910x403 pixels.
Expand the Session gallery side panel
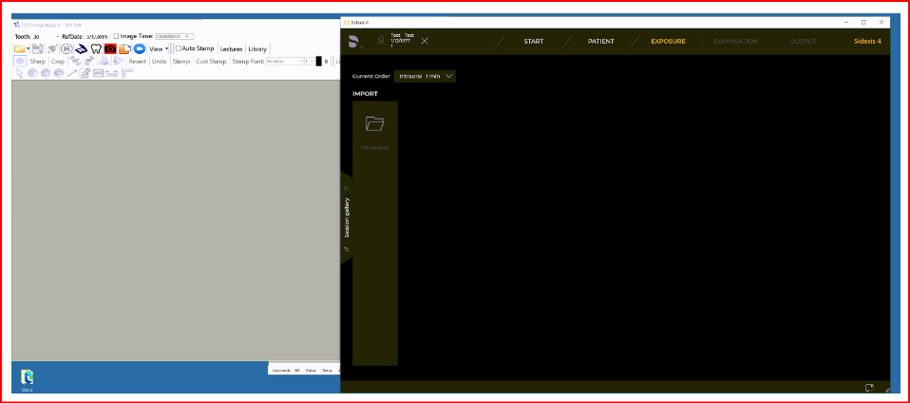pyautogui.click(x=347, y=217)
